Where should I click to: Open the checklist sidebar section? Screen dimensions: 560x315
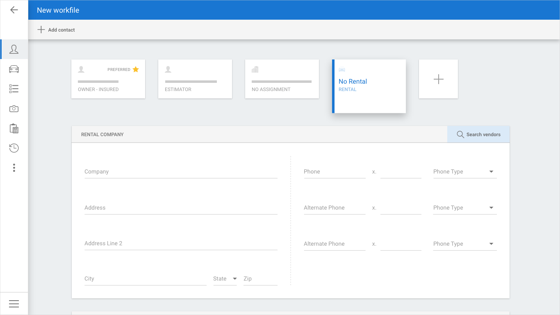point(14,89)
